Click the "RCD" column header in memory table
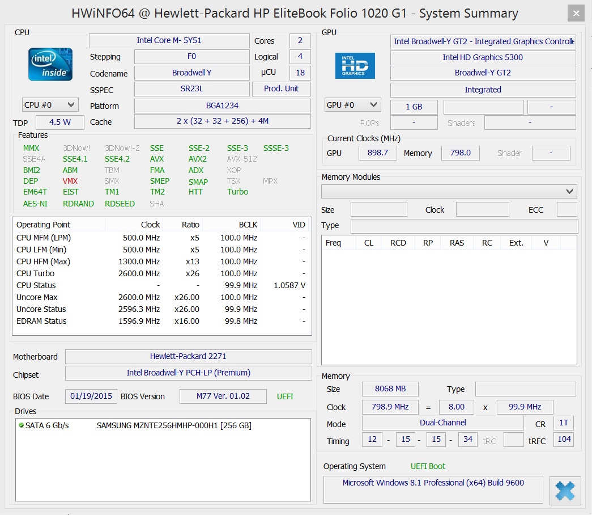The width and height of the screenshot is (592, 515). [x=398, y=243]
